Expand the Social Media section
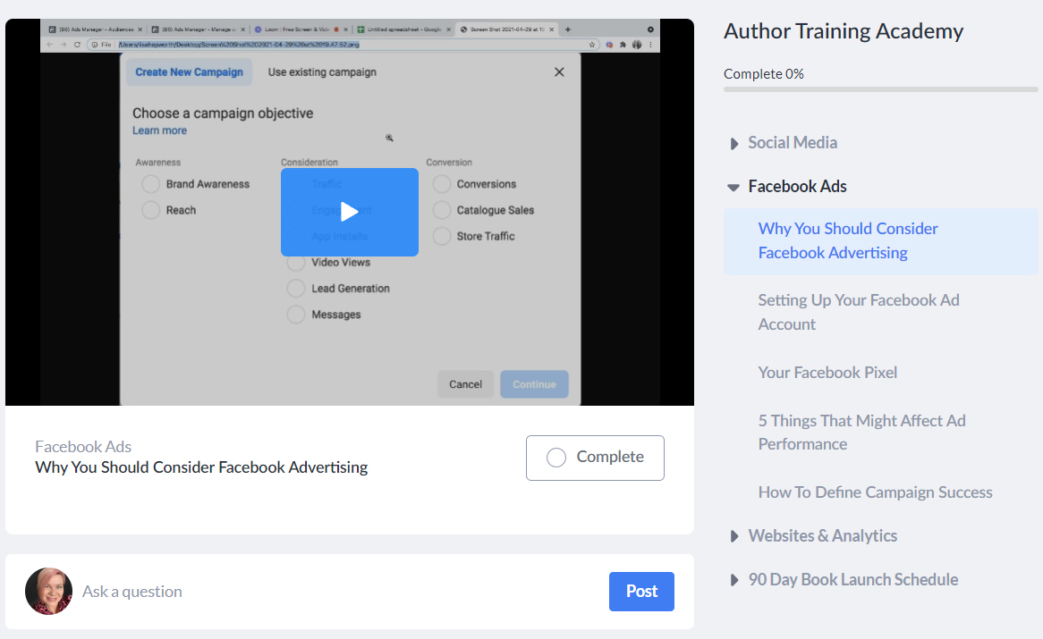The height and width of the screenshot is (639, 1043). pyautogui.click(x=784, y=143)
